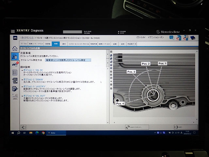Select the highlighted 制御 tab
The height and width of the screenshot is (157, 209).
[x=56, y=44]
